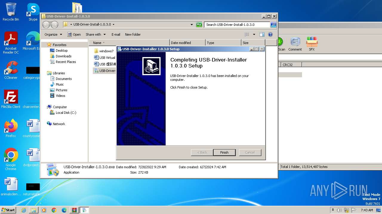Open Microsoft Edge from the taskbar
This screenshot has width=382, height=214.
64,210
